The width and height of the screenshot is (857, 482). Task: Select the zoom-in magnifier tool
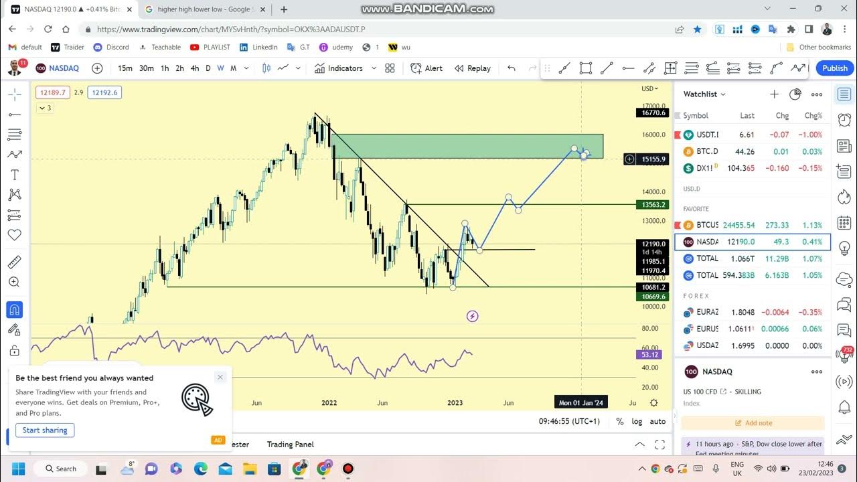pyautogui.click(x=14, y=283)
